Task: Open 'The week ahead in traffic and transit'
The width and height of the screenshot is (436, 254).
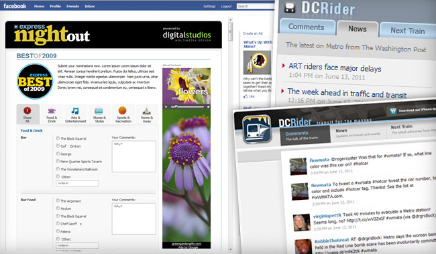Action: (x=347, y=93)
